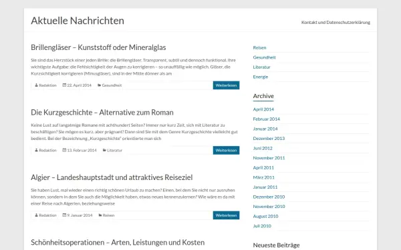Click Redaktion author on Brillengläser post

pyautogui.click(x=47, y=85)
